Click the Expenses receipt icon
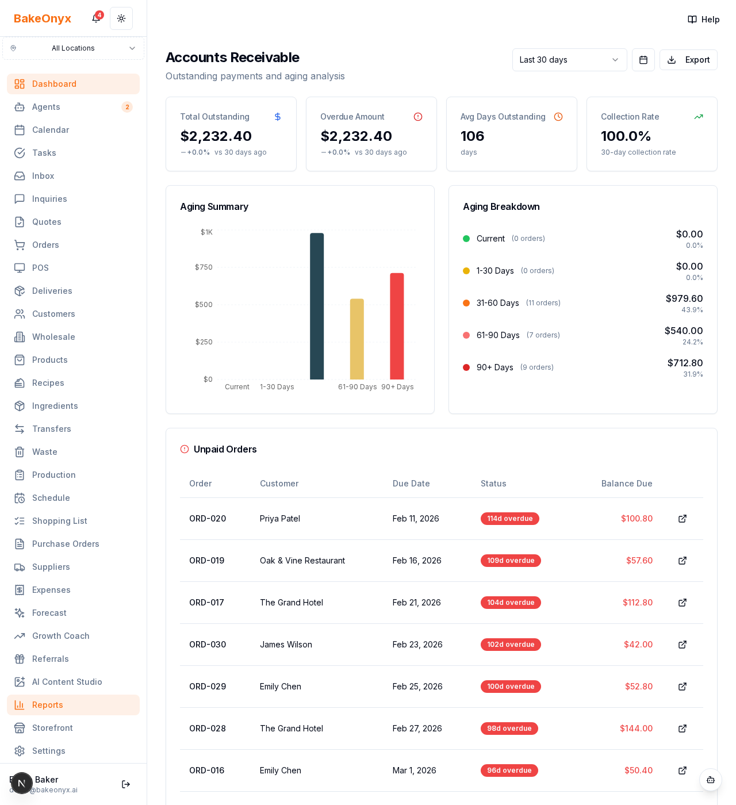Image resolution: width=736 pixels, height=805 pixels. click(20, 590)
